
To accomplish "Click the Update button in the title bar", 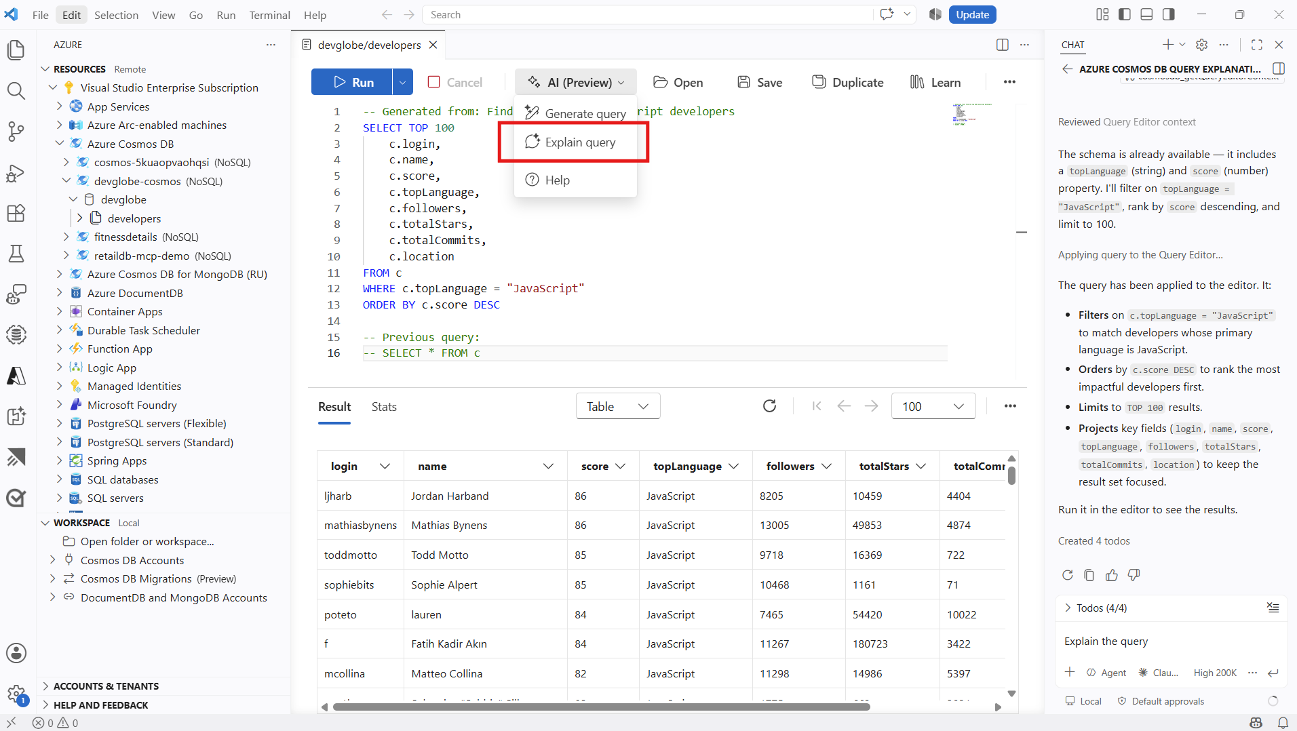I will tap(972, 14).
